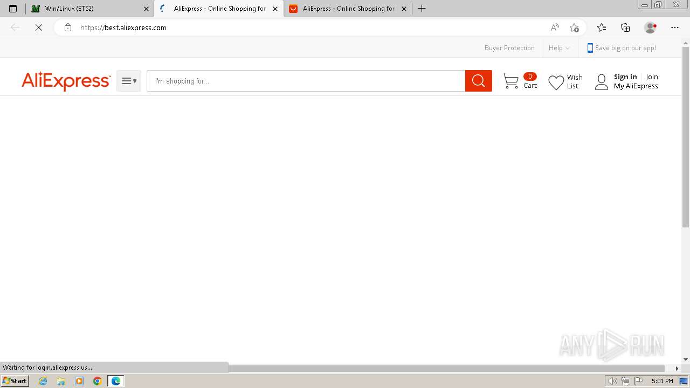Click the Buyer Protection link
This screenshot has width=690, height=388.
coord(509,48)
